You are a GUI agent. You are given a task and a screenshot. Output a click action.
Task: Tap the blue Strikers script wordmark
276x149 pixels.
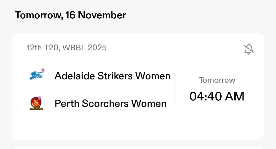(36, 76)
